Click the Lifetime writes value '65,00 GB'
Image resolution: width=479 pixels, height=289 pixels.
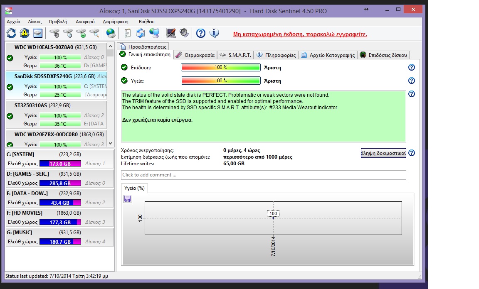[234, 164]
